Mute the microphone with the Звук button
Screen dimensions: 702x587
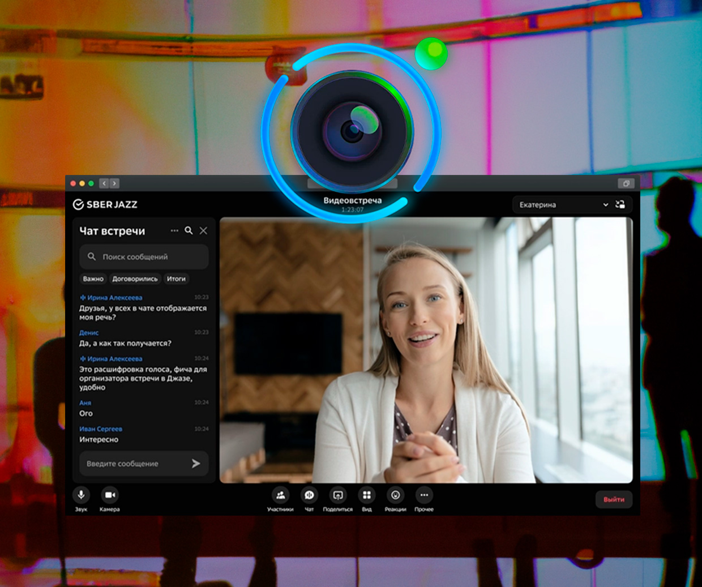pos(81,495)
